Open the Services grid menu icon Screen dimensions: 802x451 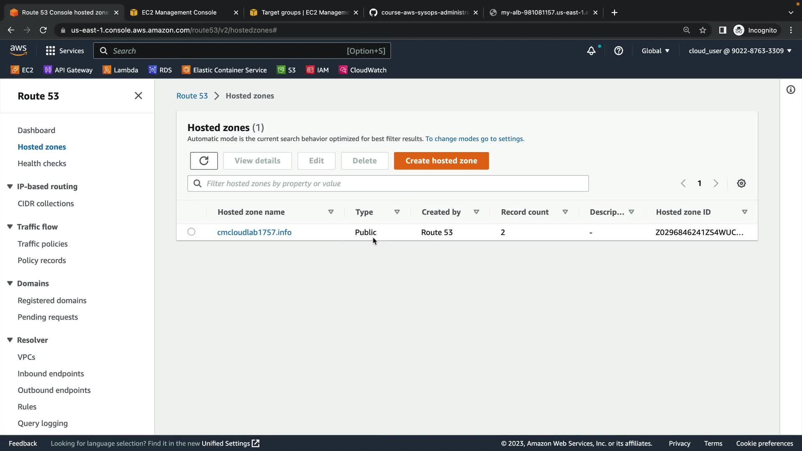51,51
